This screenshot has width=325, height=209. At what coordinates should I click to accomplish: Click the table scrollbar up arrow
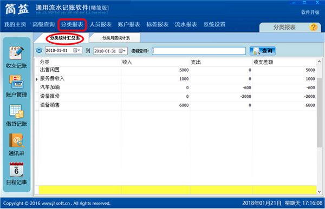tap(319, 62)
